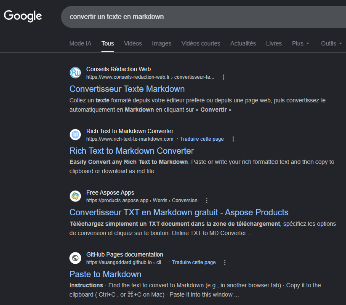
Task: Click the conseils-redaction-web.fr URL breadcrumb
Action: (x=150, y=77)
